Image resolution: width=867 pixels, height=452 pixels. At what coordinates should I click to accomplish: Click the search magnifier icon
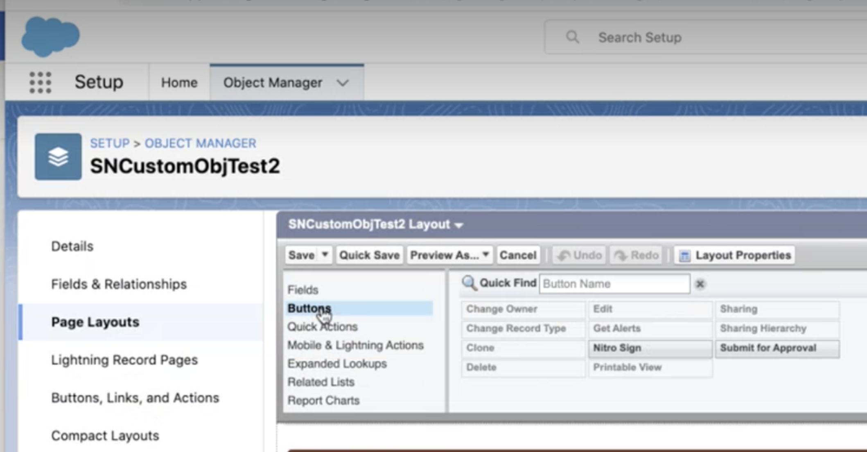(x=572, y=37)
